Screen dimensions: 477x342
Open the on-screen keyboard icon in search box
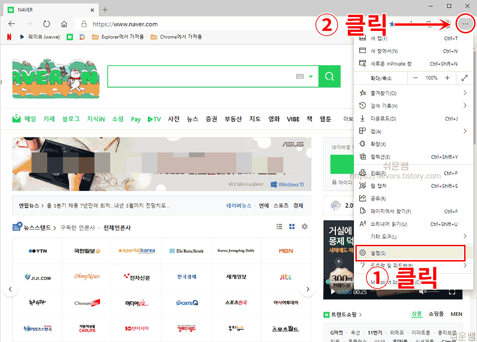(300, 76)
